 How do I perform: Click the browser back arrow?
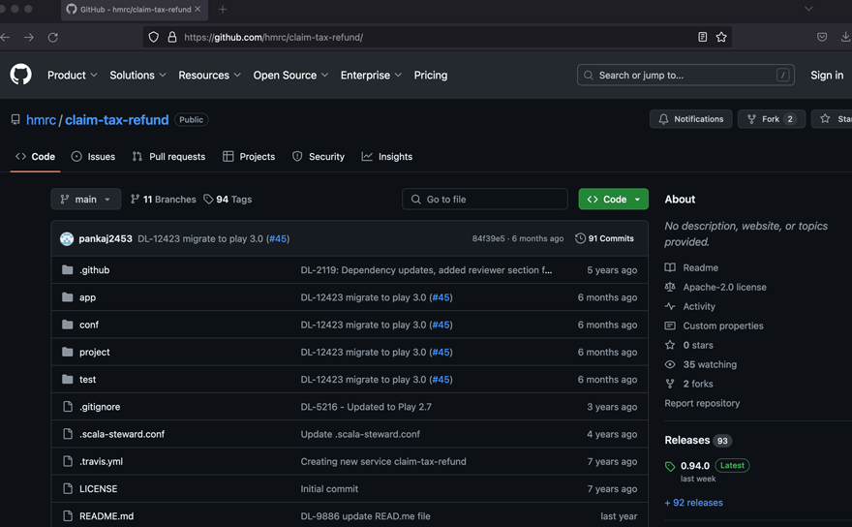[6, 37]
